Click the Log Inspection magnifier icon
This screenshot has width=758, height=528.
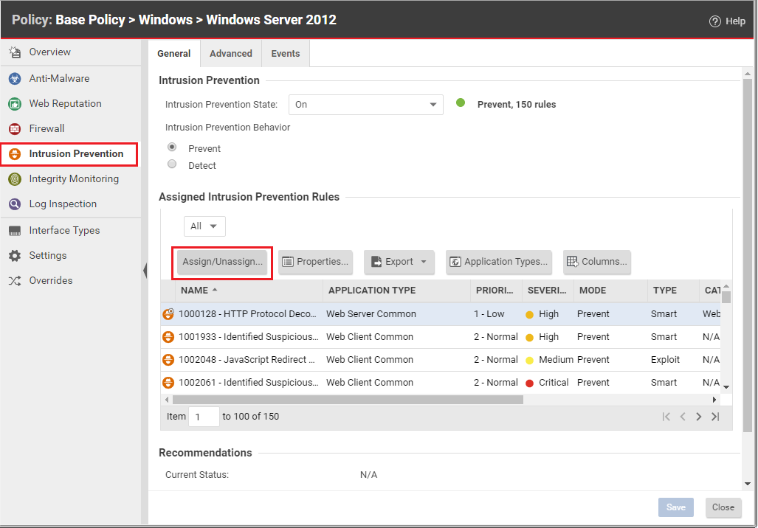(x=15, y=204)
